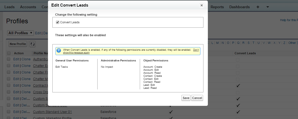The image size is (298, 119).
Task: Click "No Impact" under Administrative Permissions
Action: (107, 67)
